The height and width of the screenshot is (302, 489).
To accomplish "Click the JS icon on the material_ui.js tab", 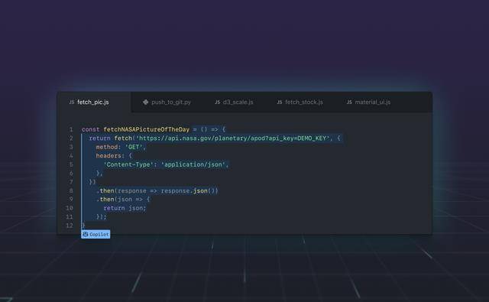I will click(349, 102).
